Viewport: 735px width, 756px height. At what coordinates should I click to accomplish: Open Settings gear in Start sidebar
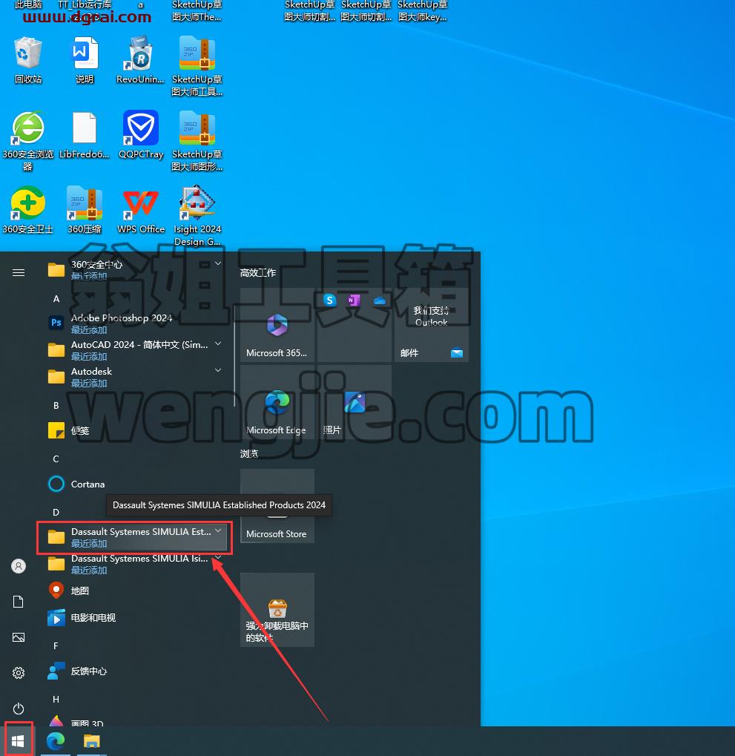click(x=19, y=673)
